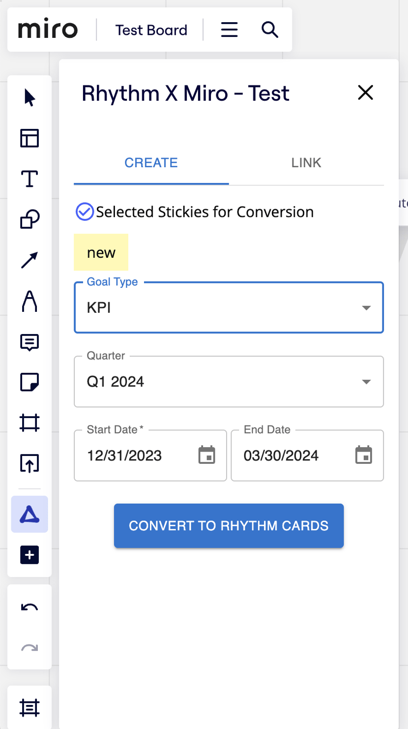Open the Quarter dropdown

tap(366, 382)
